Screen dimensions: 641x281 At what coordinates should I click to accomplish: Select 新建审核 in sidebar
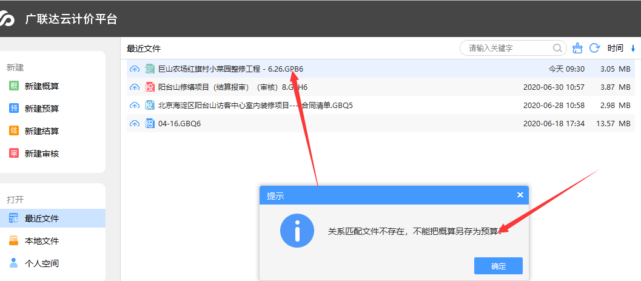pos(42,154)
